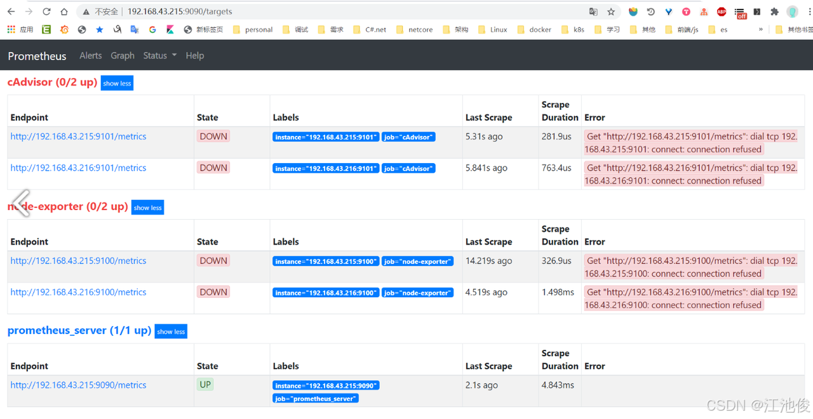Click the job="prometheus_server" label badge

point(316,399)
